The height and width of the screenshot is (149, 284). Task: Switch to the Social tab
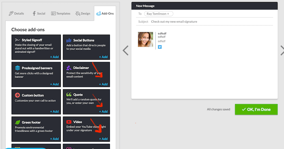click(39, 13)
